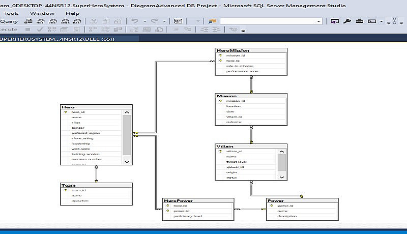The height and width of the screenshot is (234, 407).
Task: Expand the Undo history dropdown
Action: coord(144,21)
